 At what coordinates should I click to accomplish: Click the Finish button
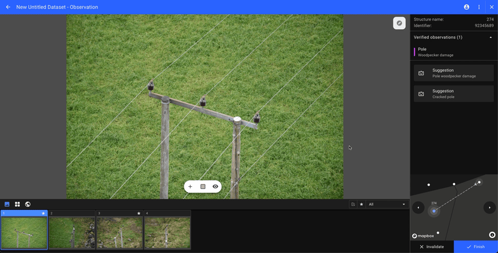pyautogui.click(x=476, y=247)
